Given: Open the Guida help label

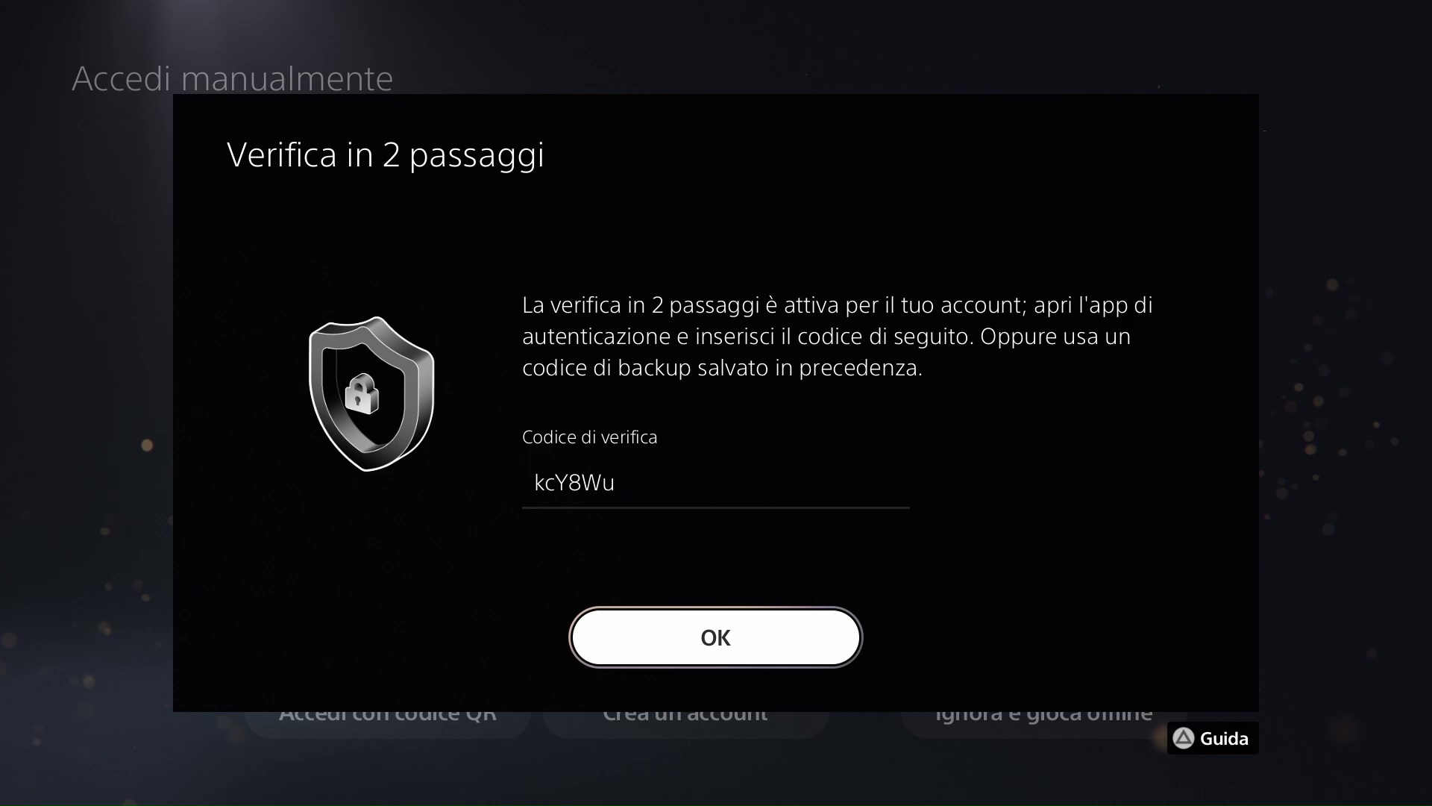Looking at the screenshot, I should tap(1224, 738).
